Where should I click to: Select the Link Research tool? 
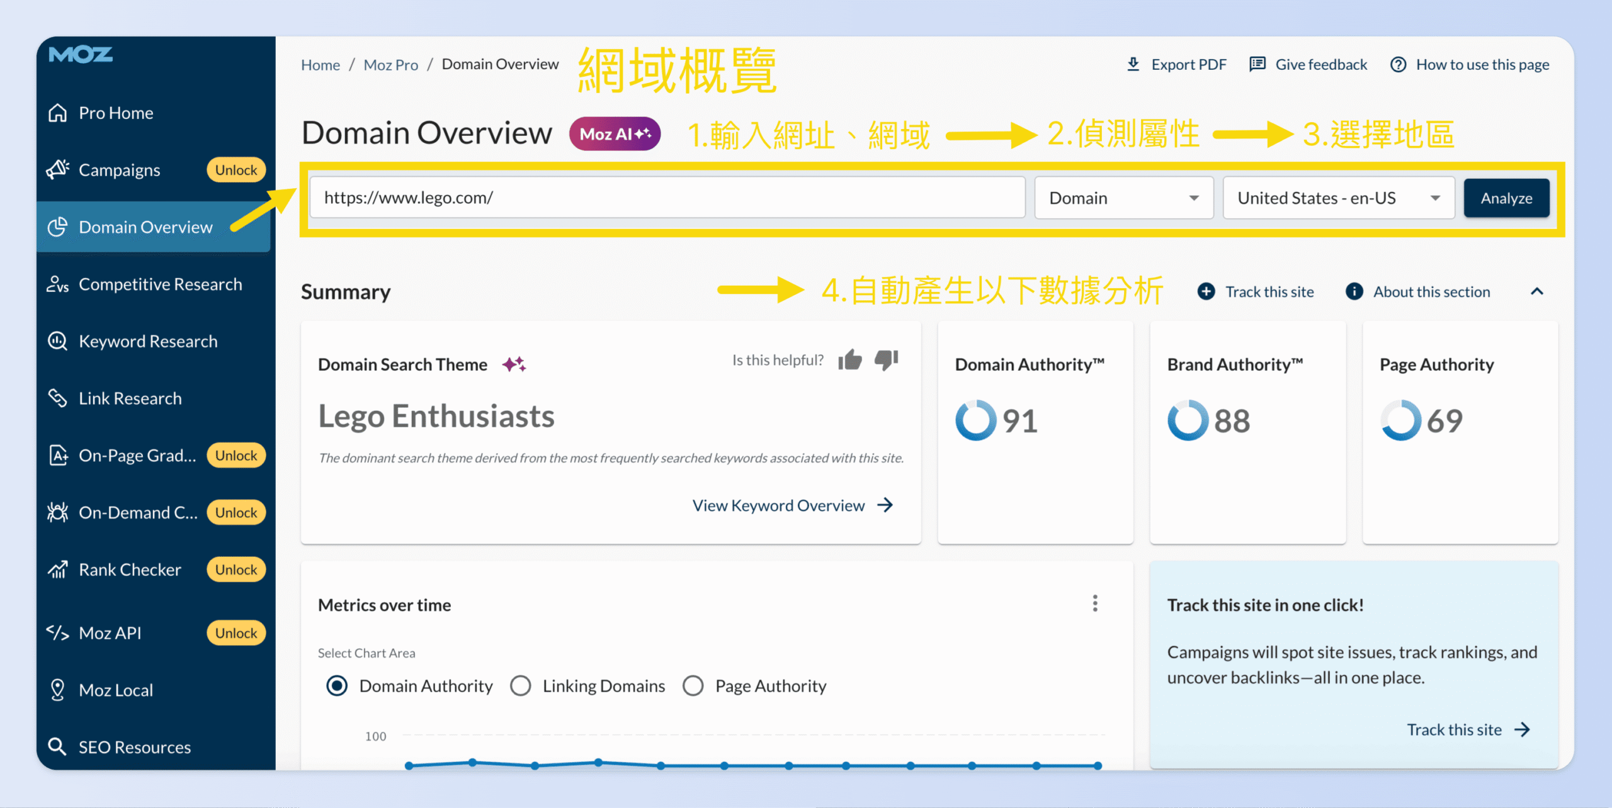click(x=130, y=398)
